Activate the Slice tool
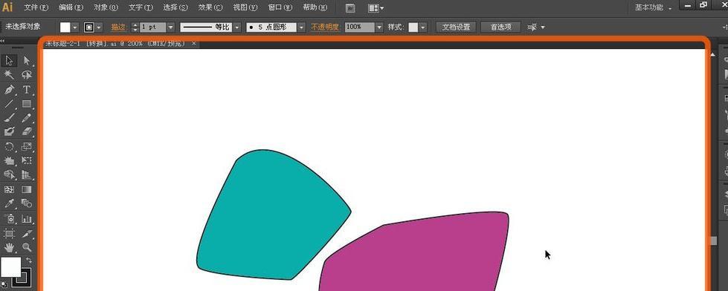Viewport: 728px width, 291px height. click(x=27, y=233)
